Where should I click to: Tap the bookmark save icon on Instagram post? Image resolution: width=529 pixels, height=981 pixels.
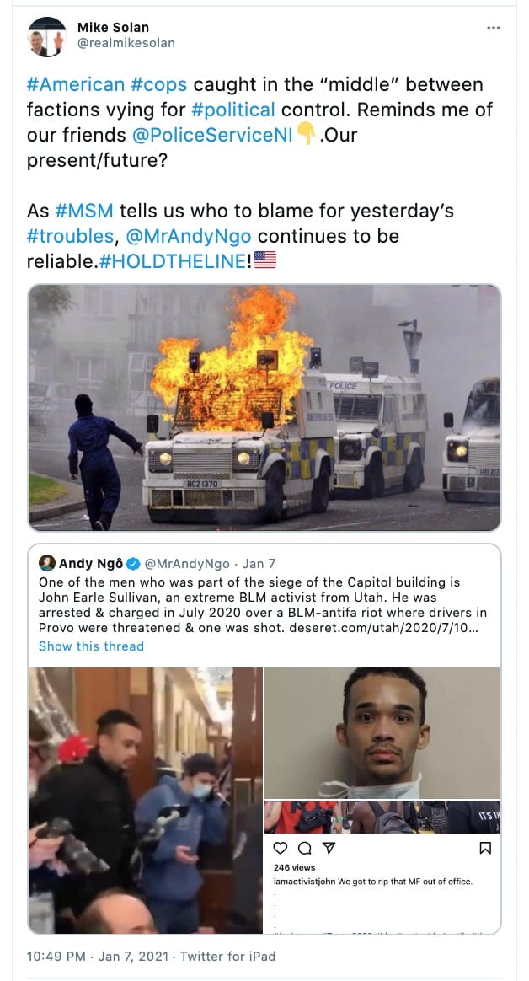485,848
